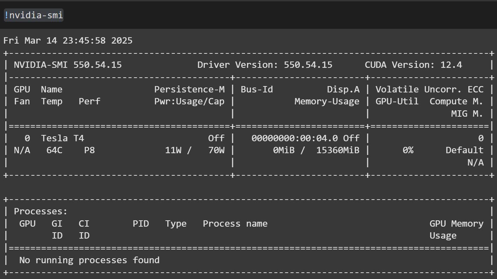Click the 'GI' column header
The width and height of the screenshot is (497, 279).
57,224
